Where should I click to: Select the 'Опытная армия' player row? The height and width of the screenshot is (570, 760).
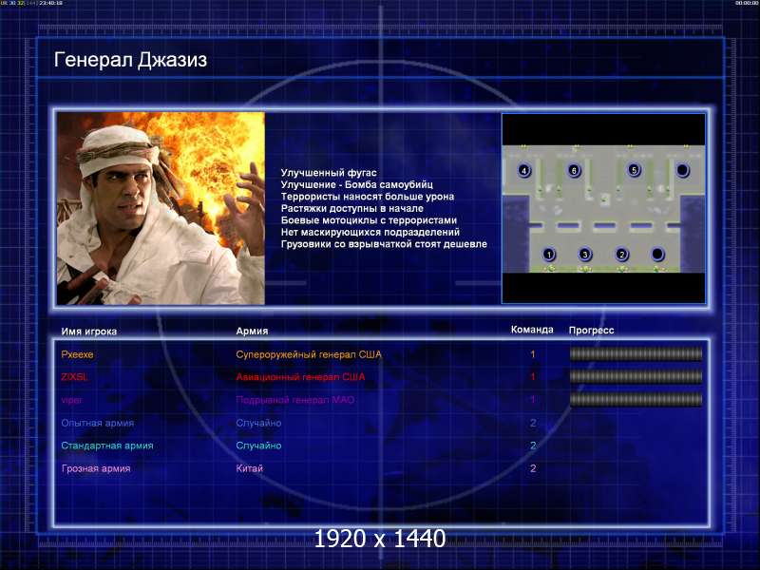pyautogui.click(x=98, y=423)
